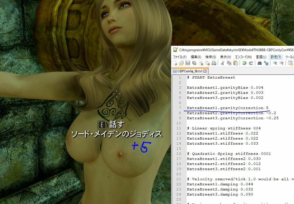The image size is (294, 204).
Task: Open the 言語(L) menu
Action: click(261, 57)
